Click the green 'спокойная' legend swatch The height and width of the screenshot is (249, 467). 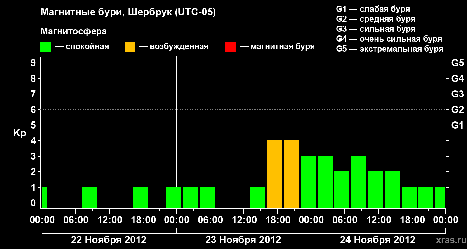pos(45,47)
